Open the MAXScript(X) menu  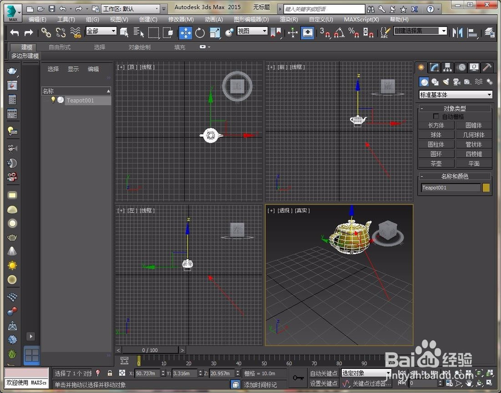pyautogui.click(x=361, y=20)
